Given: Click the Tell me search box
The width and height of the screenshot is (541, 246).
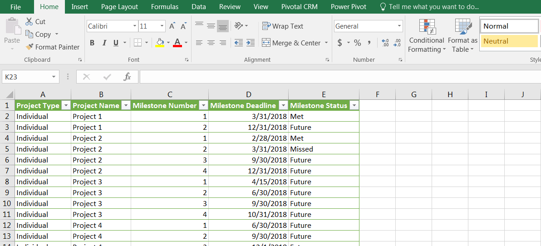Looking at the screenshot, I should (x=429, y=6).
